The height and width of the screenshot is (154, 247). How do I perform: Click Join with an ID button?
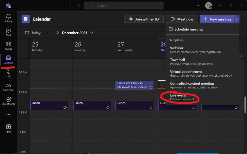[x=144, y=19]
